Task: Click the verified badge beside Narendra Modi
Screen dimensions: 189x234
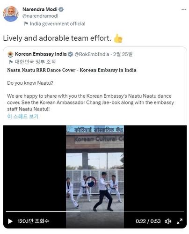Action: (61, 9)
